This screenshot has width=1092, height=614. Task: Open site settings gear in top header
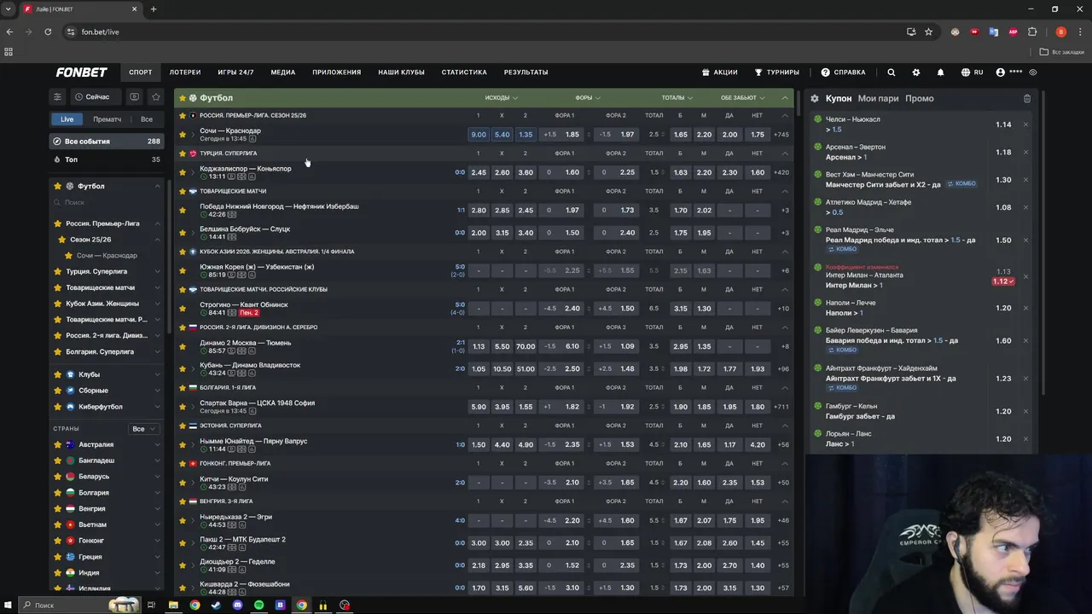[916, 72]
